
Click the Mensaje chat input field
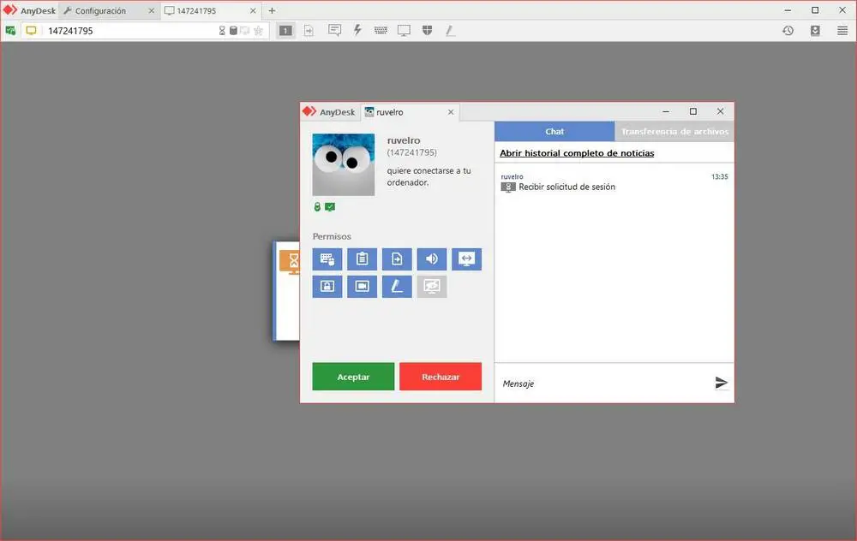(x=604, y=383)
